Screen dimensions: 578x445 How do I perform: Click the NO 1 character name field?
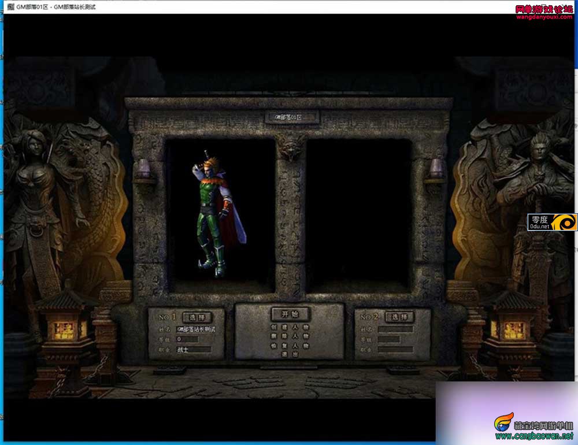tap(196, 329)
